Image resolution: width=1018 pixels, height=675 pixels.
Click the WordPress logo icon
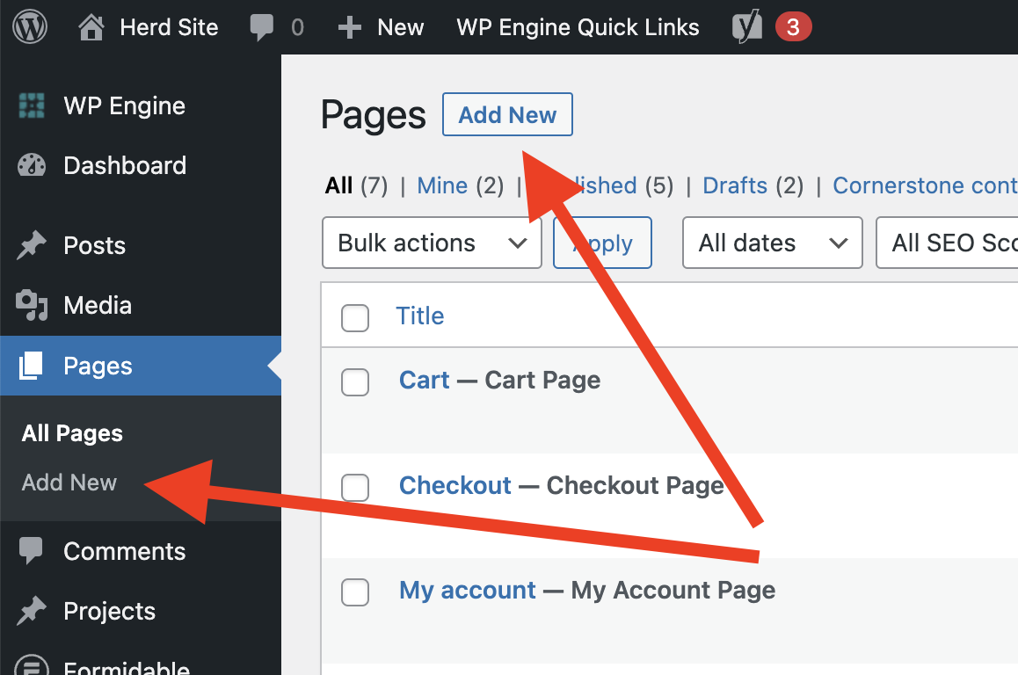pos(31,27)
